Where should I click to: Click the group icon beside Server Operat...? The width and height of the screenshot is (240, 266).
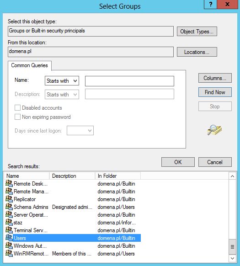[9, 215]
